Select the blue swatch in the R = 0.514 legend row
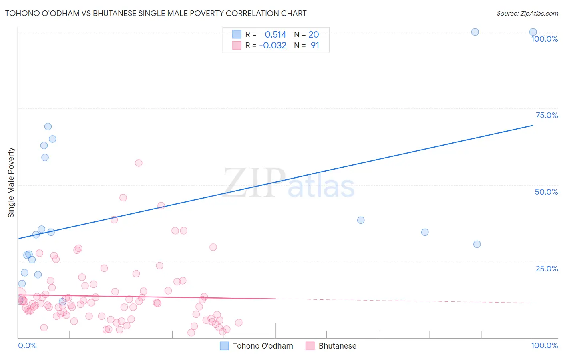This screenshot has height=357, width=563. (237, 34)
